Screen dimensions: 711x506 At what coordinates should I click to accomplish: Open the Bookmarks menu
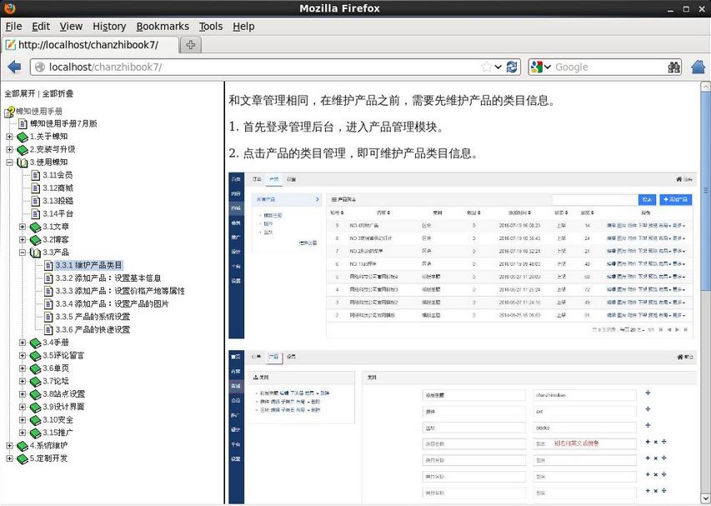pyautogui.click(x=163, y=26)
